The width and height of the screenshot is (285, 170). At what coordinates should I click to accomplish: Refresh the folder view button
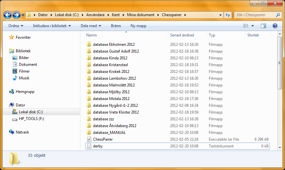pos(228,15)
